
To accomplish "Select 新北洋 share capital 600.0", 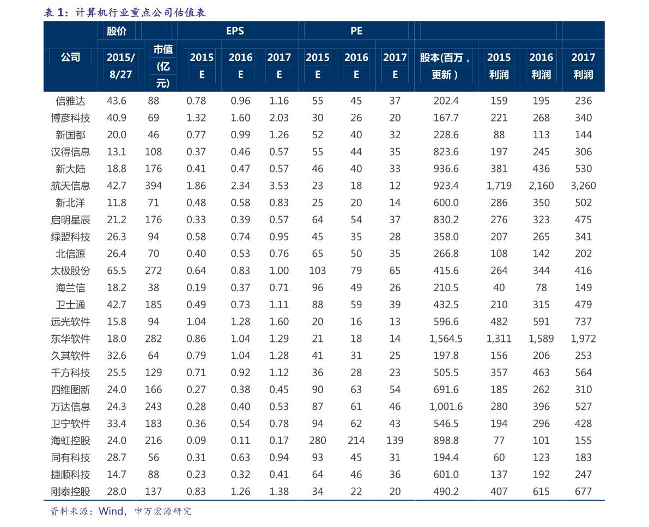I will (446, 203).
